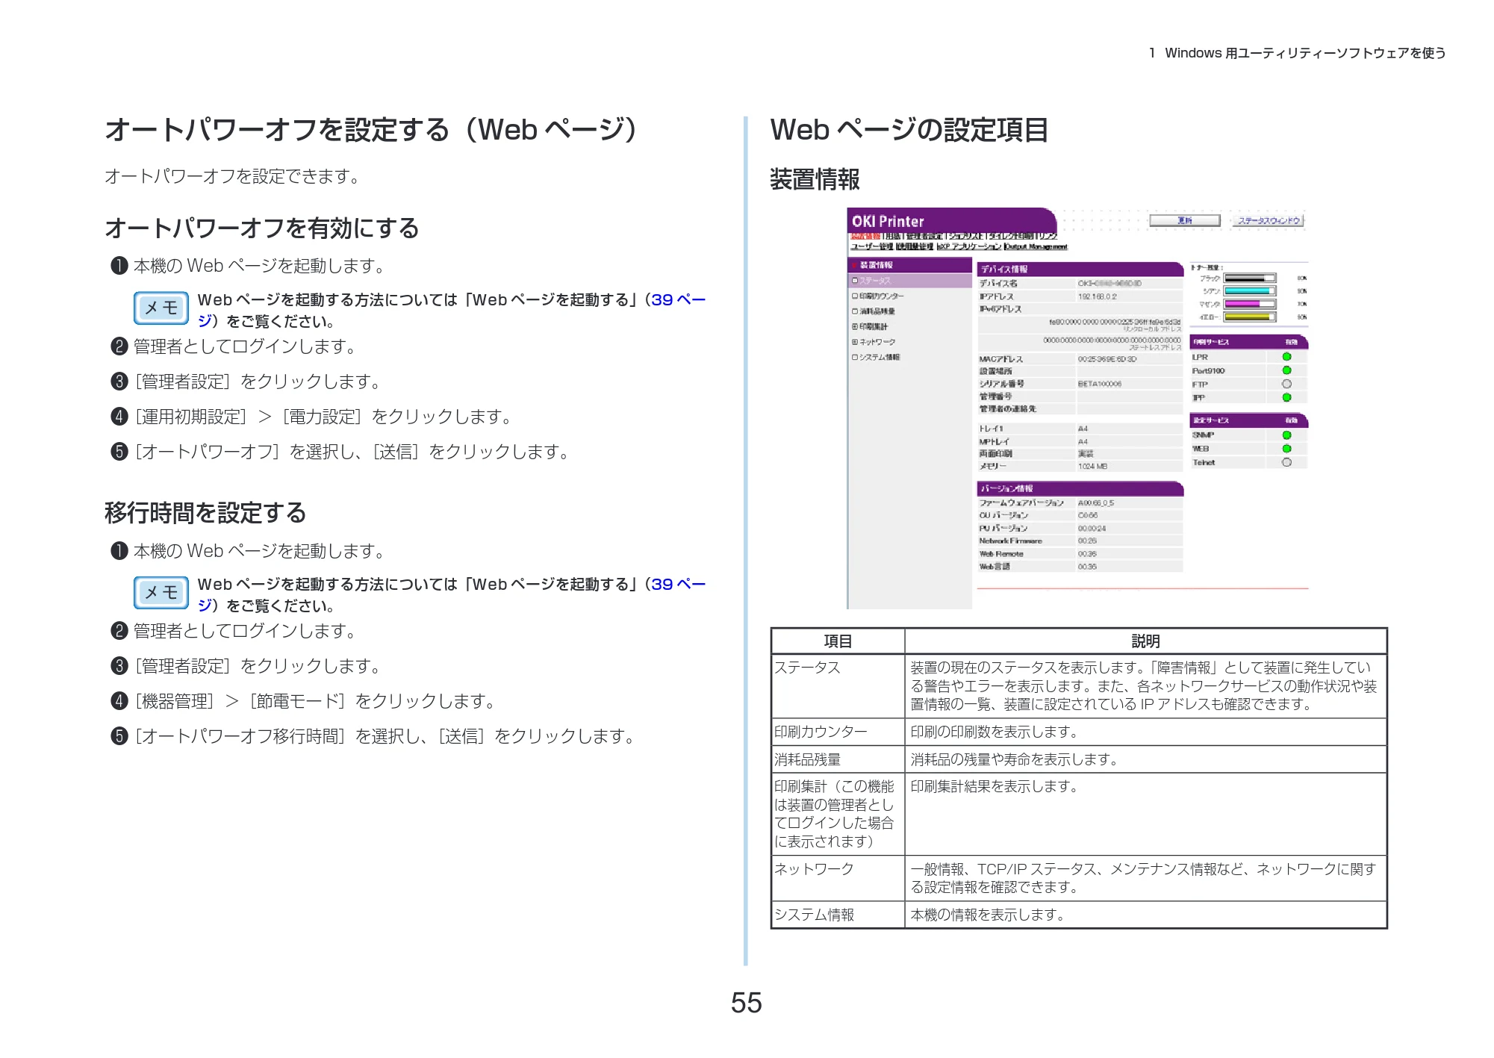Expand the 印刷集計 sidebar item

click(855, 326)
